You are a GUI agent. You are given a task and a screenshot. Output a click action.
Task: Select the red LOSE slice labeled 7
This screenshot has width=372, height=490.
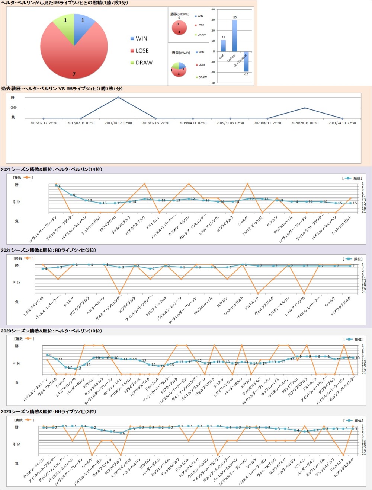pyautogui.click(x=74, y=56)
